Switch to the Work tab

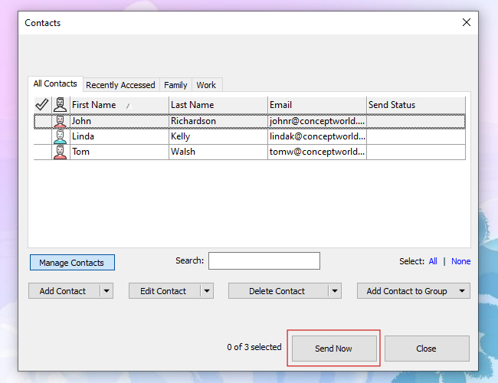pyautogui.click(x=206, y=85)
